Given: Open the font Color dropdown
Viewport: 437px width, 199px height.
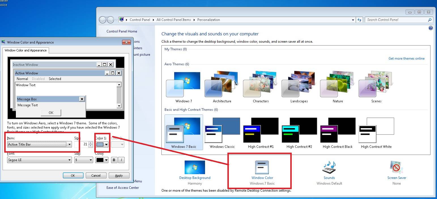Looking at the screenshot, I should pos(102,160).
